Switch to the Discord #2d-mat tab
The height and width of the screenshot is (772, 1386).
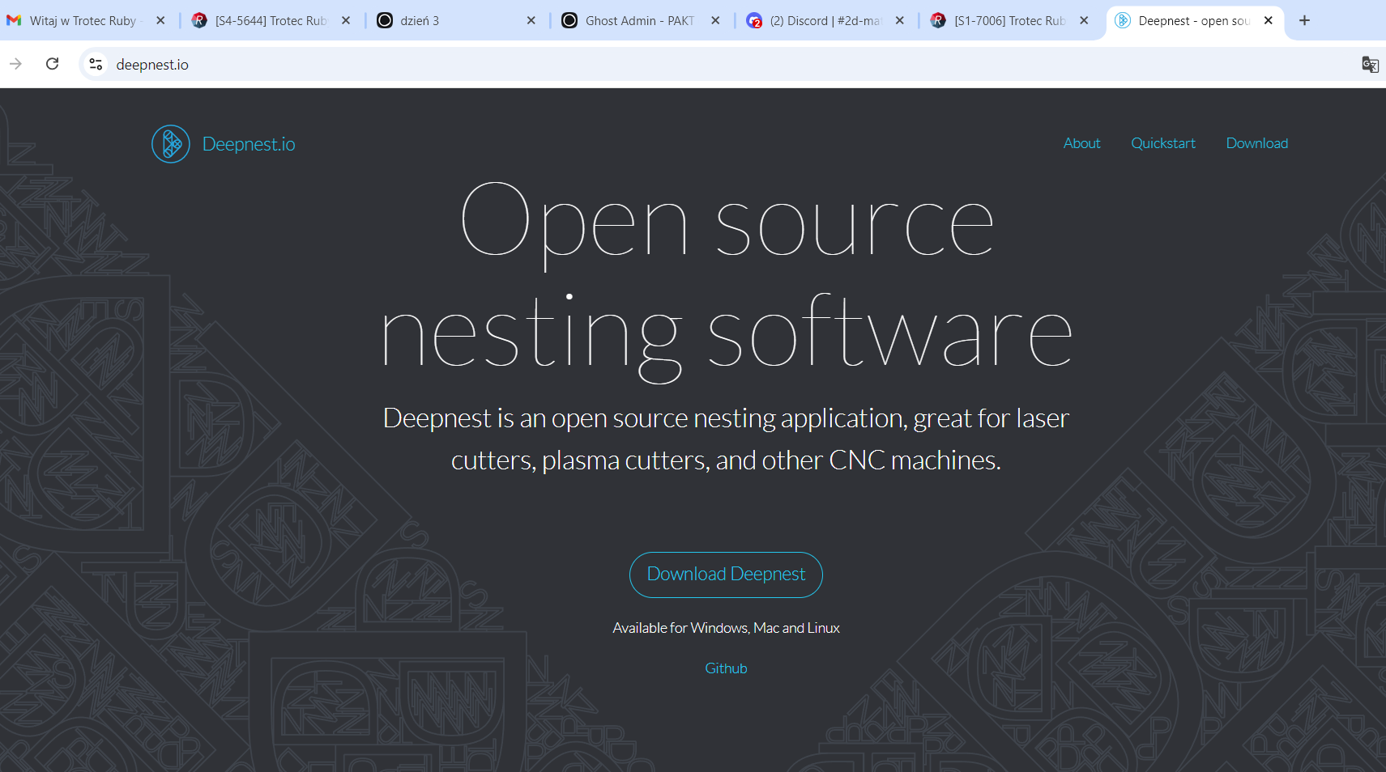825,21
